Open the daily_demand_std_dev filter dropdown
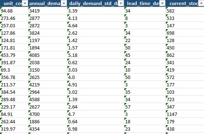204x134 pixels. 121,3
